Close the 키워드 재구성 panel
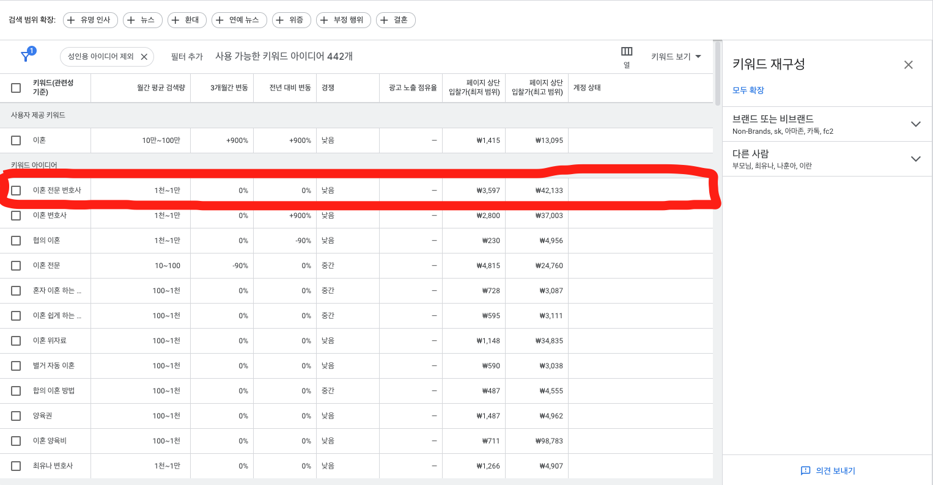The width and height of the screenshot is (933, 485). point(909,65)
